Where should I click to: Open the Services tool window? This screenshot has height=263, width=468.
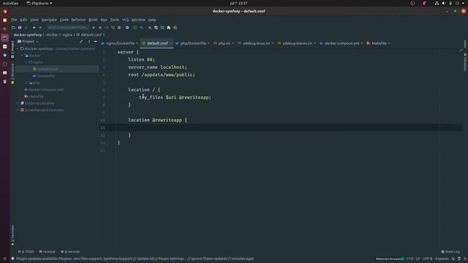70,251
